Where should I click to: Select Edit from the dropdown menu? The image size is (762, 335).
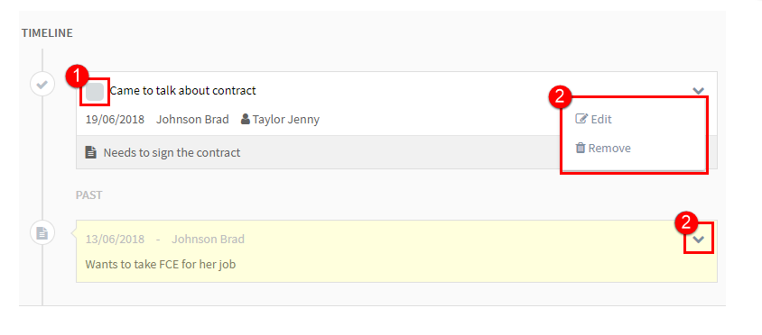593,119
